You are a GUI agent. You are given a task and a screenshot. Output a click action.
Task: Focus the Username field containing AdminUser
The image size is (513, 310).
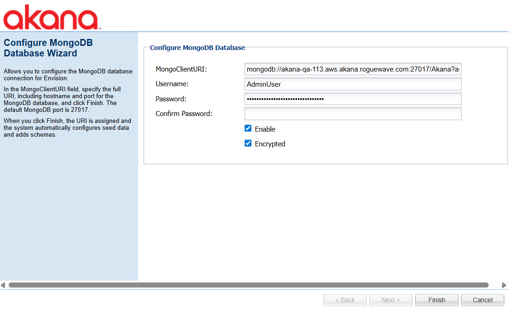pos(352,84)
